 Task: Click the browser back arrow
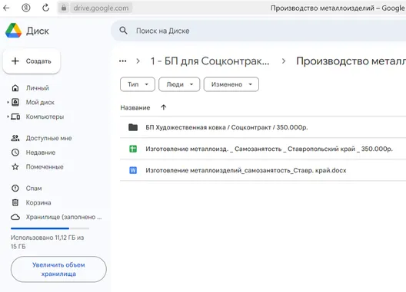[x=6, y=8]
